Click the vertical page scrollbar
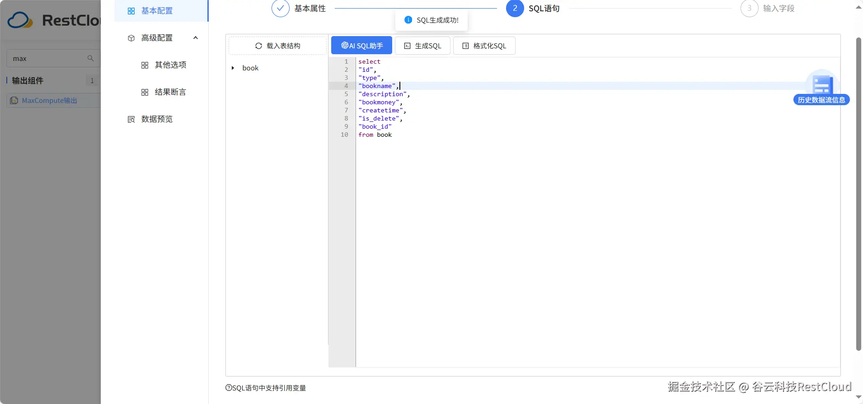 click(859, 194)
